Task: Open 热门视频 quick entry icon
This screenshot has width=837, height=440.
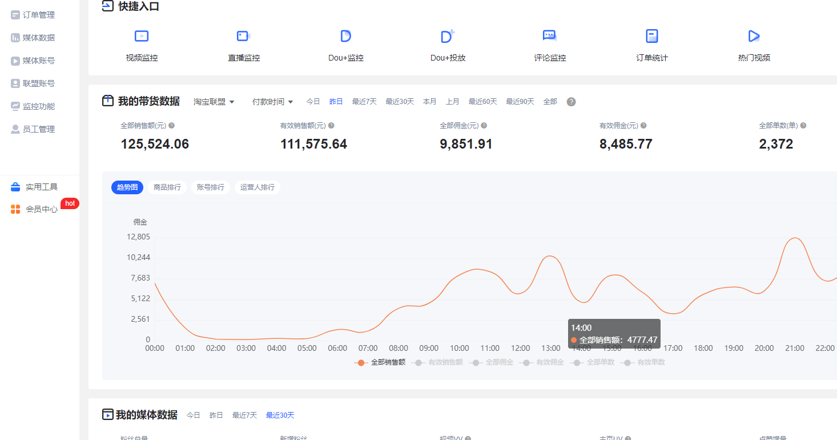Action: coord(754,37)
